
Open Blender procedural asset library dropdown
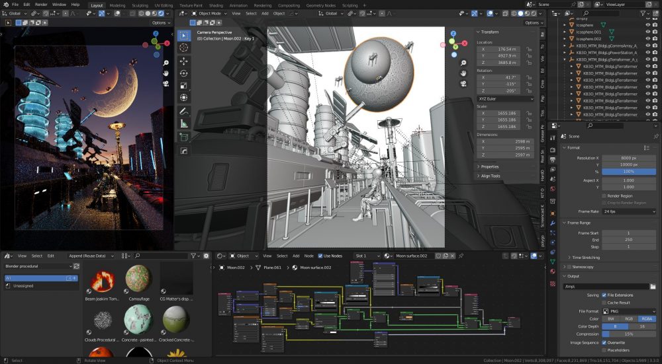coord(38,266)
